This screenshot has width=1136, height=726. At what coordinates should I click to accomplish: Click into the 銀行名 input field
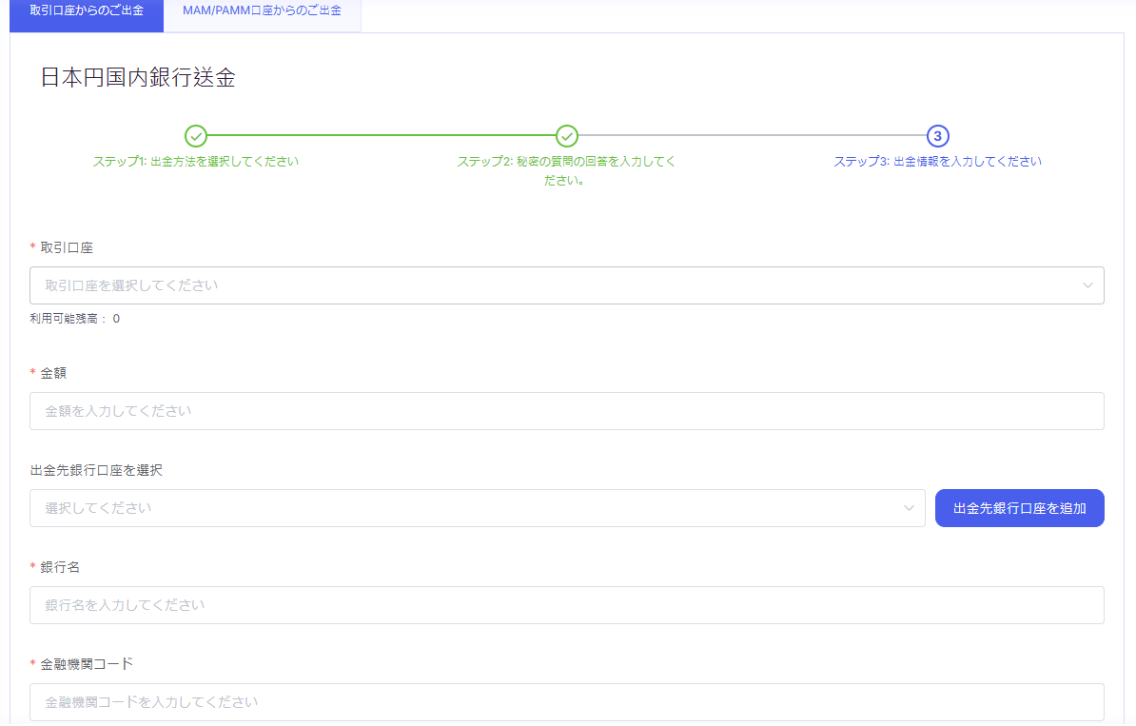(x=566, y=605)
